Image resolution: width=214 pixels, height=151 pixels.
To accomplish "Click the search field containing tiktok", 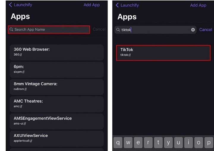I will 155,30.
